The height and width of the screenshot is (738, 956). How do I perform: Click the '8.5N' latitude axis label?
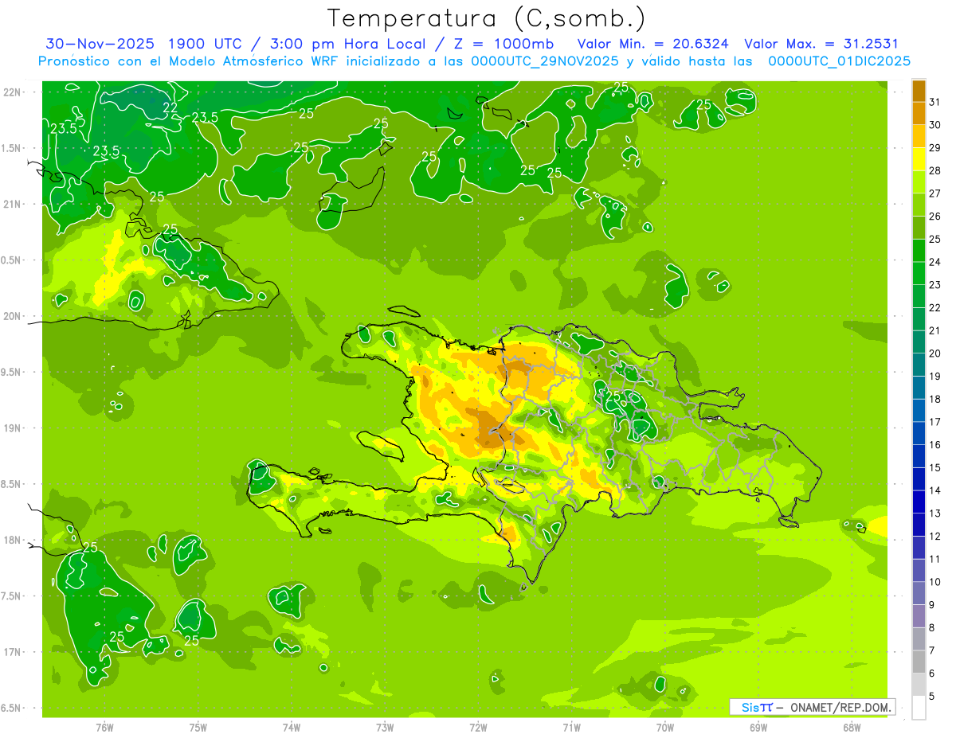click(12, 484)
